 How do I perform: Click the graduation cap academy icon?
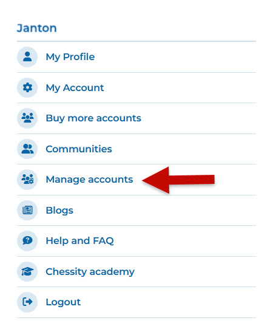pyautogui.click(x=27, y=271)
